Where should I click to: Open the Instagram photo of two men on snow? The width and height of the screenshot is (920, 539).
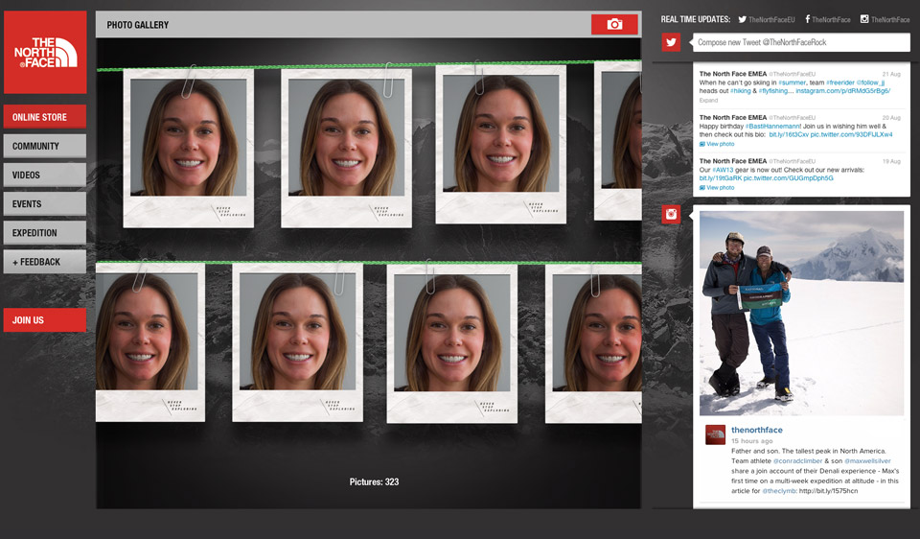click(x=801, y=313)
